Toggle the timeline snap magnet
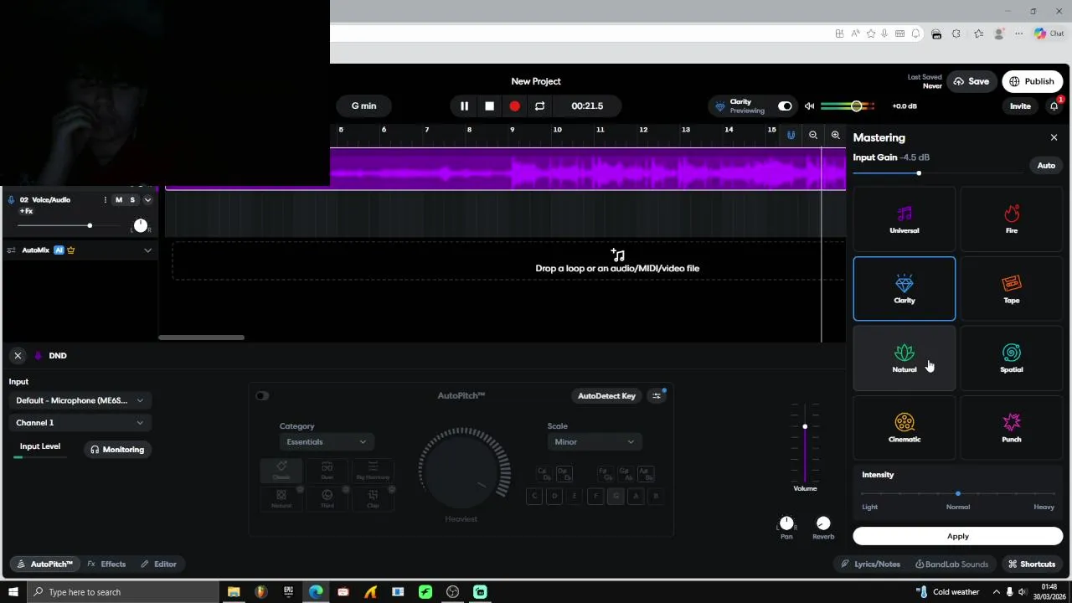This screenshot has height=603, width=1072. [791, 135]
